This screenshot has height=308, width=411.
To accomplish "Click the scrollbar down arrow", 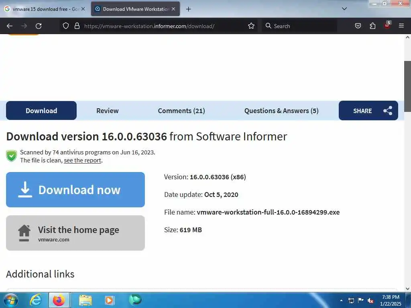I will click(x=407, y=289).
